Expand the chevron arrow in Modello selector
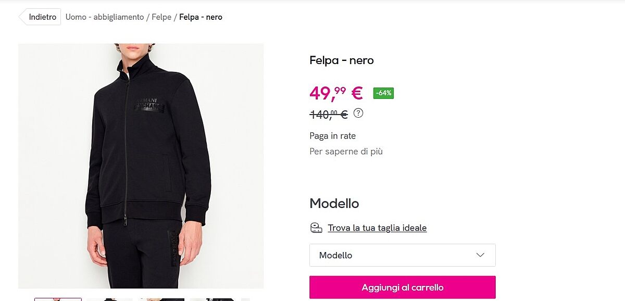625x301 pixels. (480, 255)
